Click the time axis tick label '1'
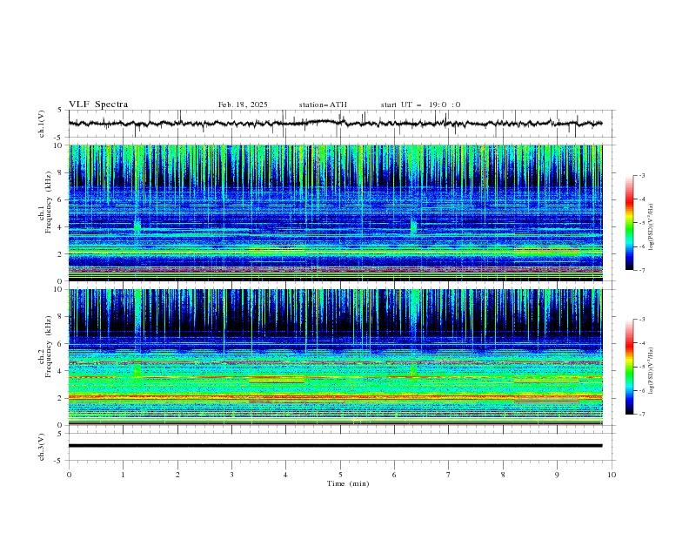 click(123, 475)
